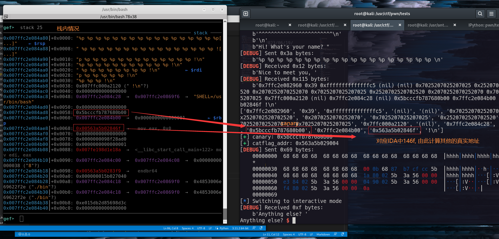Switch to the root@kali: ~ tab
Image resolution: width=499 pixels, height=239 pixels.
(267, 25)
